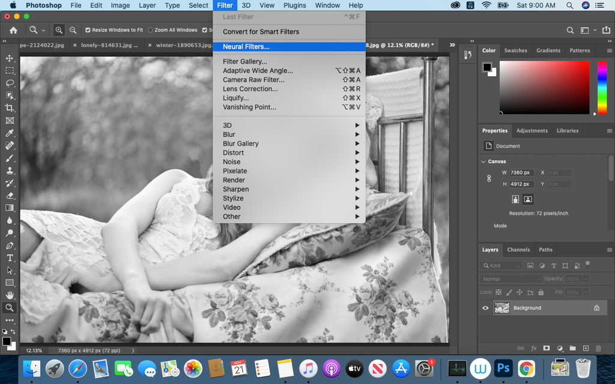Image resolution: width=615 pixels, height=384 pixels.
Task: Click the Home icon in options bar
Action: pyautogui.click(x=13, y=30)
